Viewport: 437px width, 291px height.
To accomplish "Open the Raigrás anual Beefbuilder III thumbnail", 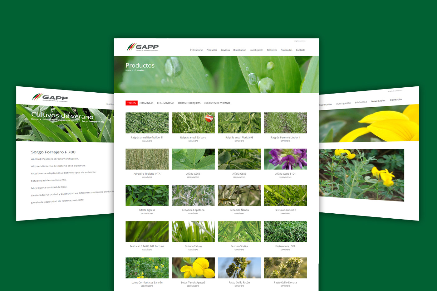I will pyautogui.click(x=147, y=123).
